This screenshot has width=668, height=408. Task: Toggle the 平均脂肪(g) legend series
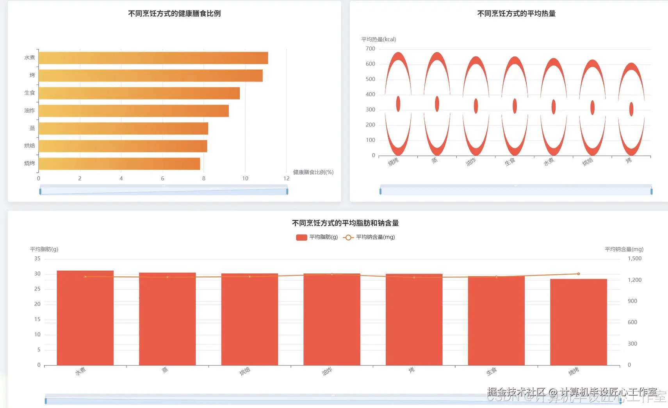point(317,237)
